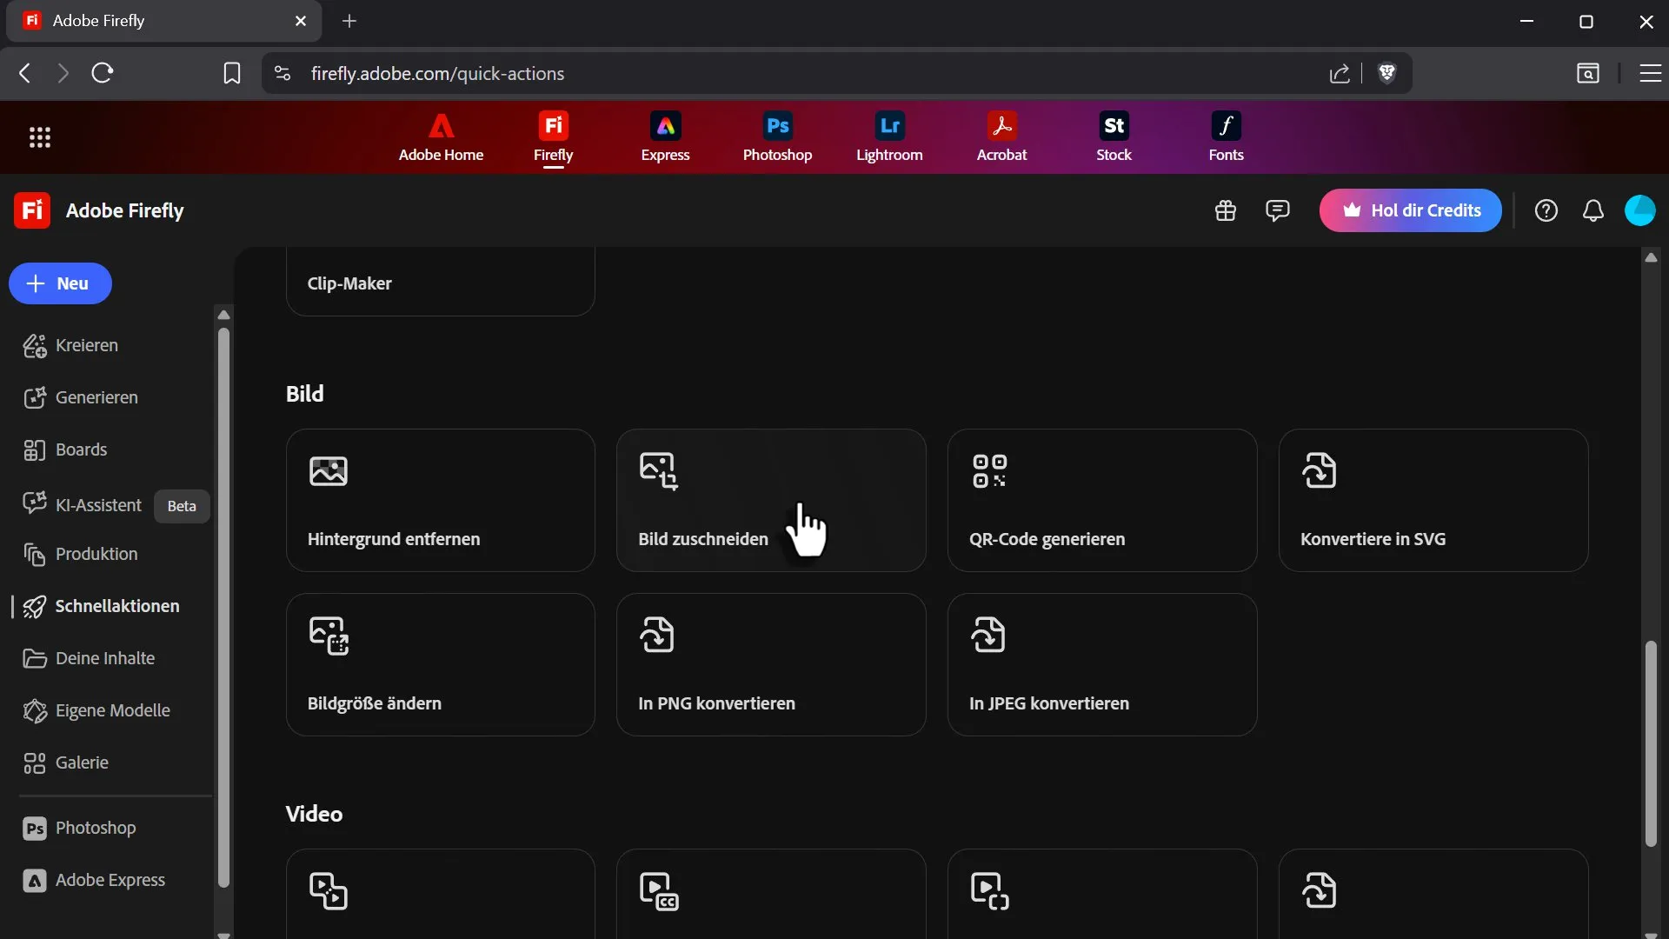This screenshot has width=1669, height=939.
Task: Click the video convert card icon
Action: coord(1320,891)
